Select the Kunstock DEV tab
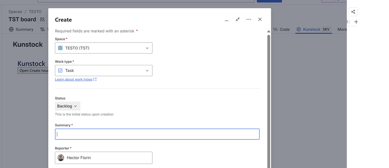The image size is (389, 168). click(x=313, y=29)
